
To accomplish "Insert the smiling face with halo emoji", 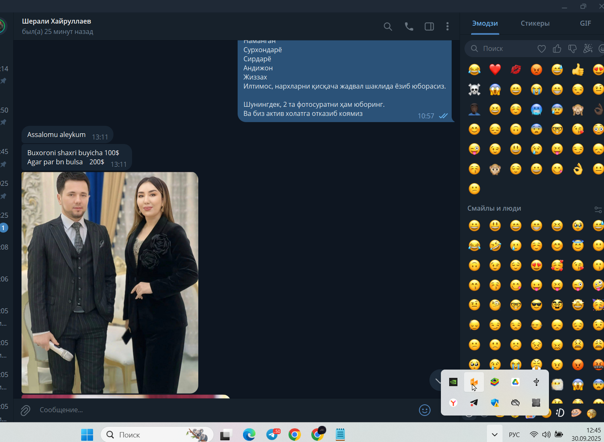I will tap(578, 246).
